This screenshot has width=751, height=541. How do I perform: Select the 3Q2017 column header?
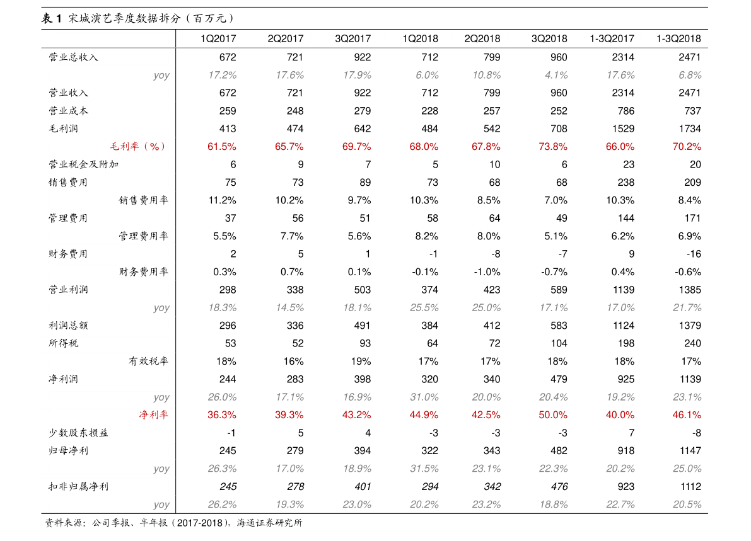click(353, 39)
